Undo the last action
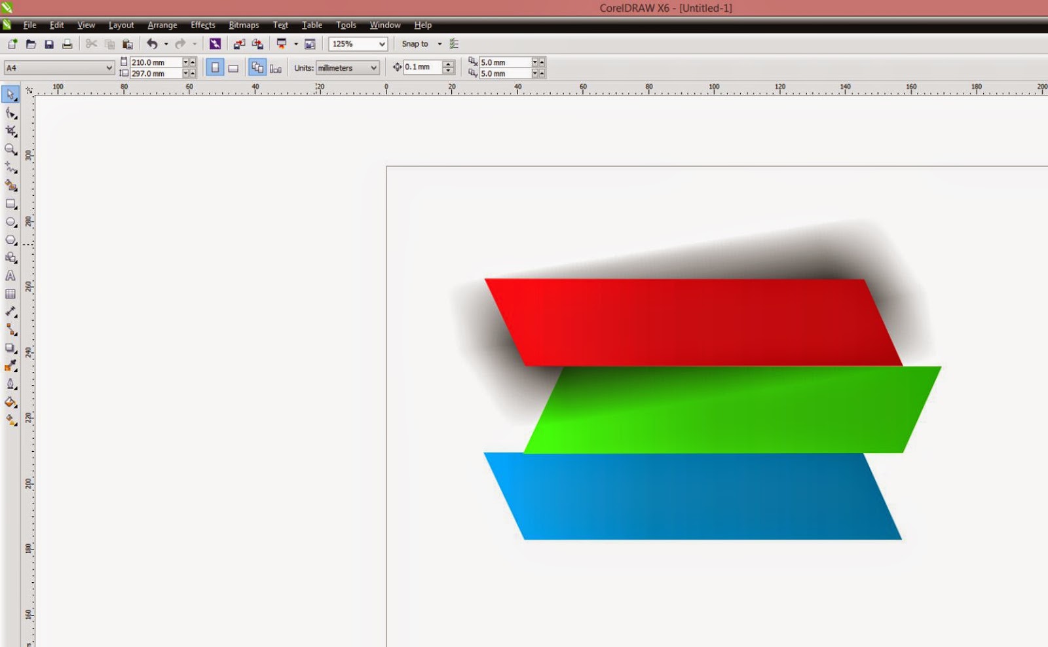1048x647 pixels. pyautogui.click(x=152, y=44)
